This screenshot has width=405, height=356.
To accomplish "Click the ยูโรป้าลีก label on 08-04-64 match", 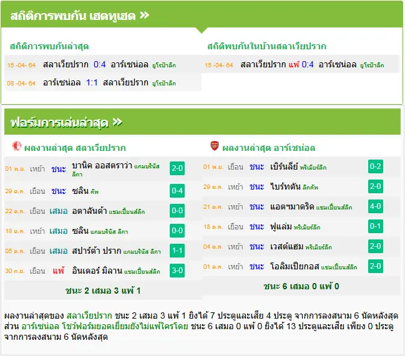I will [x=164, y=83].
